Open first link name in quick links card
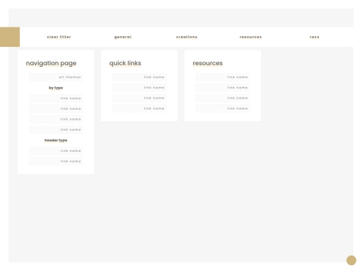 (139, 77)
